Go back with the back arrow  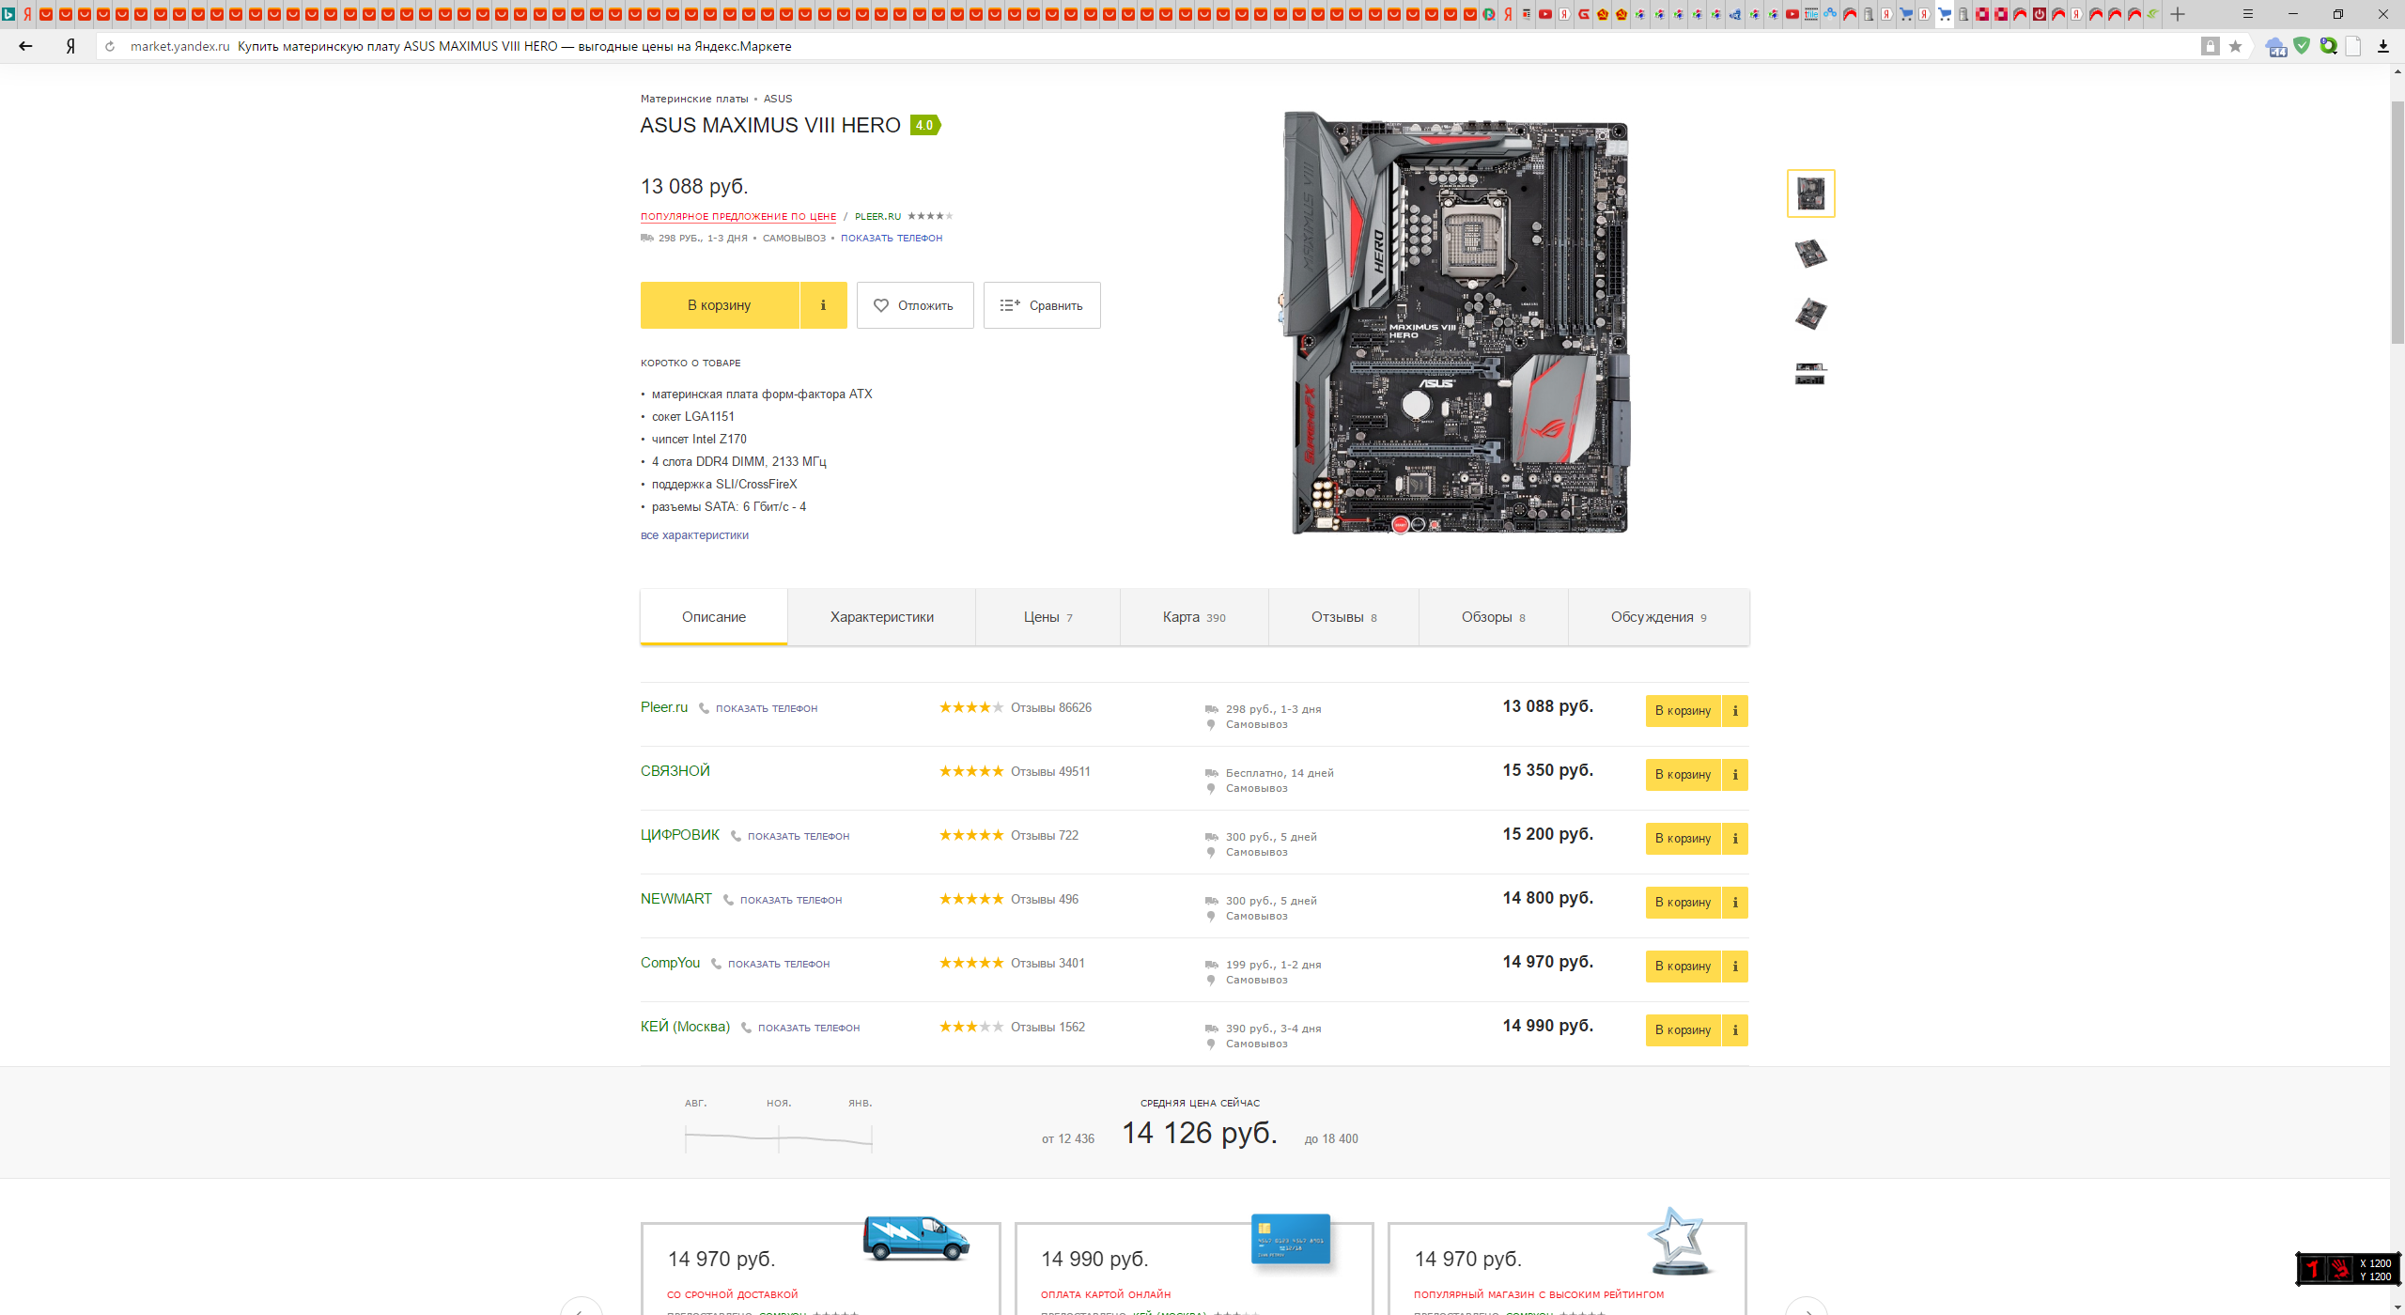click(25, 46)
